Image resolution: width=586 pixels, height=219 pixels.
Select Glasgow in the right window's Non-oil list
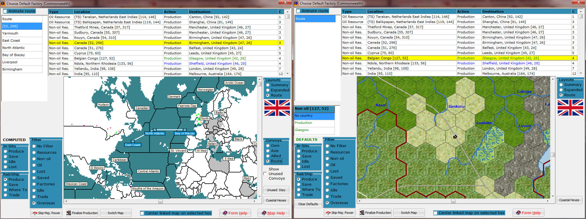point(314,130)
